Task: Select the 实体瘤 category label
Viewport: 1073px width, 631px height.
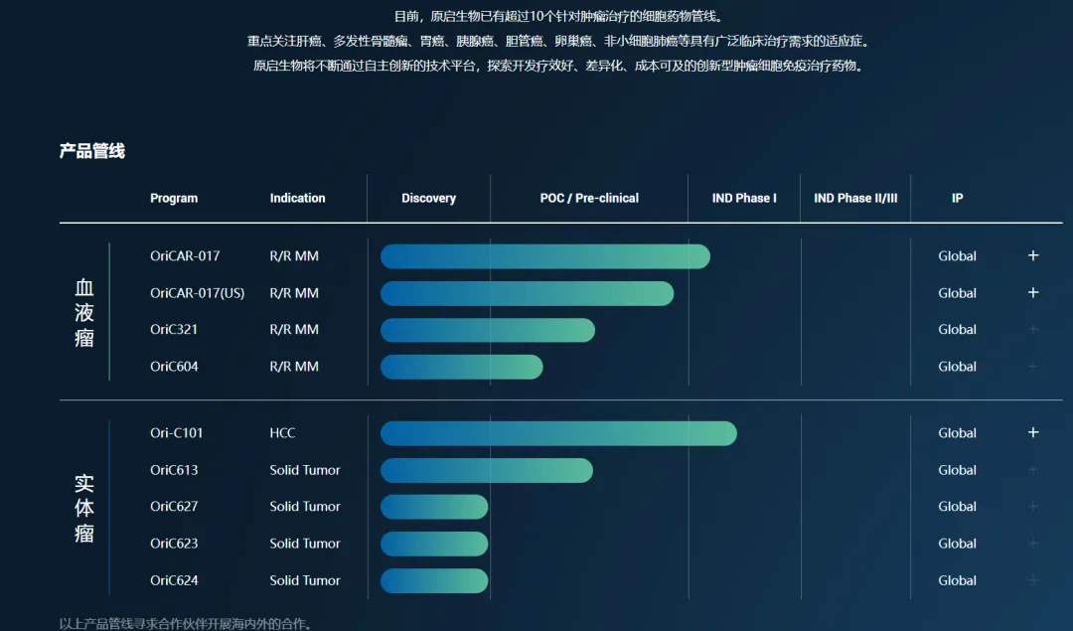Action: (84, 508)
